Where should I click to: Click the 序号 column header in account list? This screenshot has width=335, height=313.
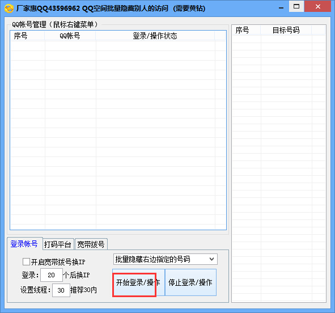(27, 36)
